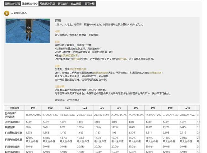Click 岩元素范围伤害 link after 创造时

point(78,69)
